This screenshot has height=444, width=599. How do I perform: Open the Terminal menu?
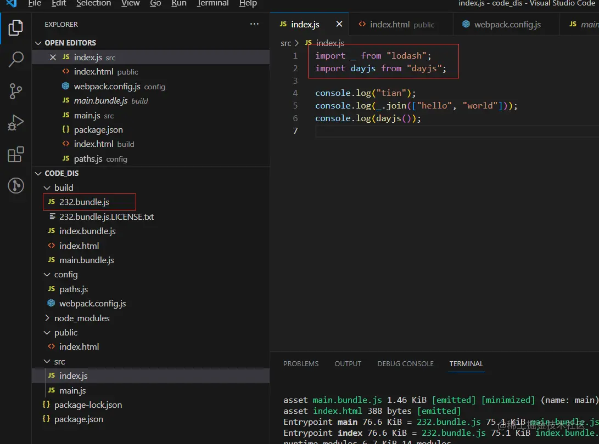tap(212, 3)
